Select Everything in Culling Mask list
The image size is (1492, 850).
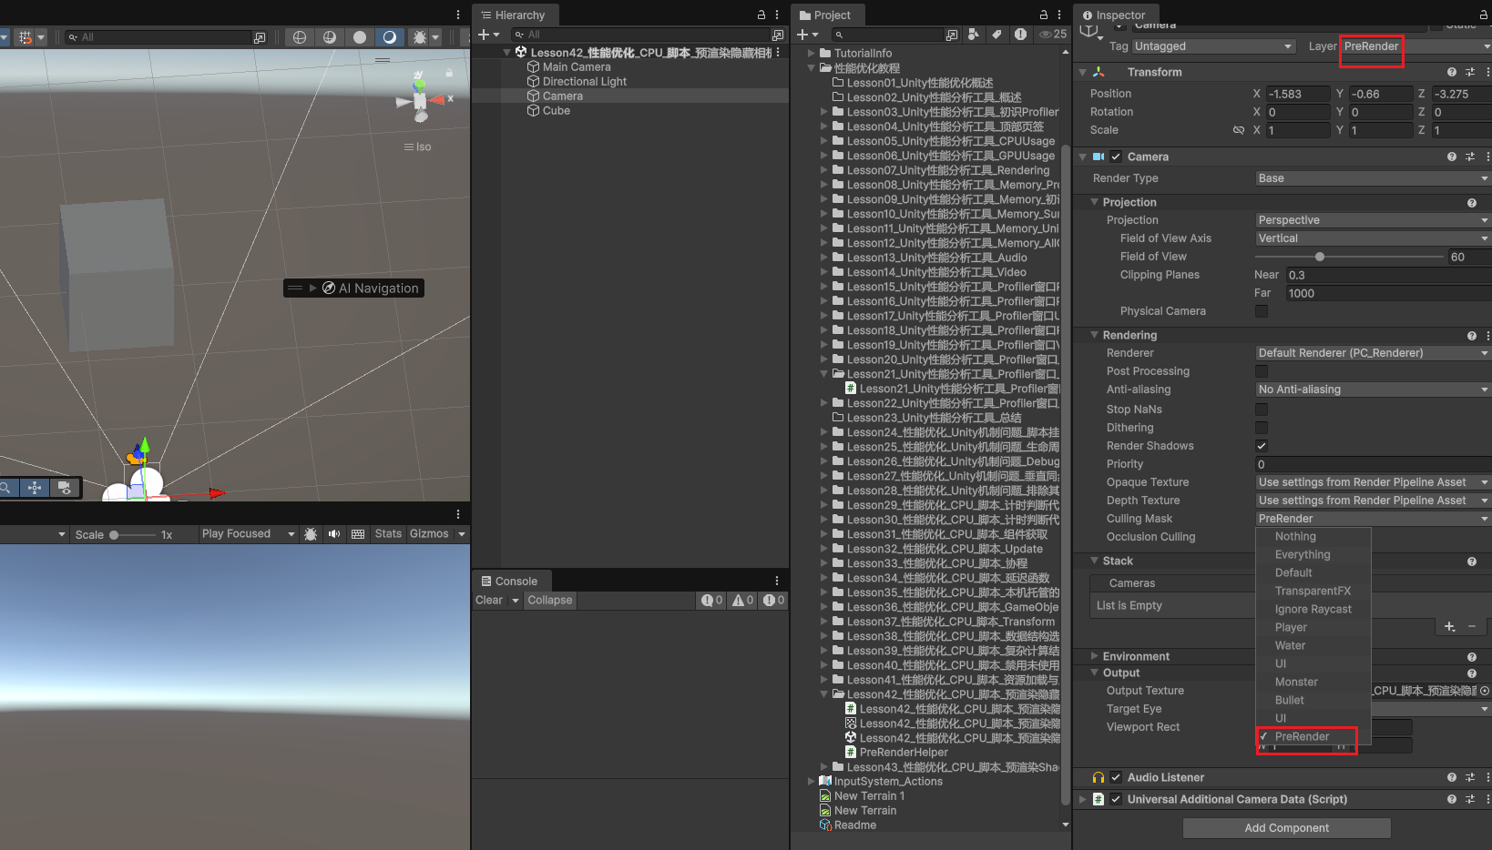[1303, 555]
